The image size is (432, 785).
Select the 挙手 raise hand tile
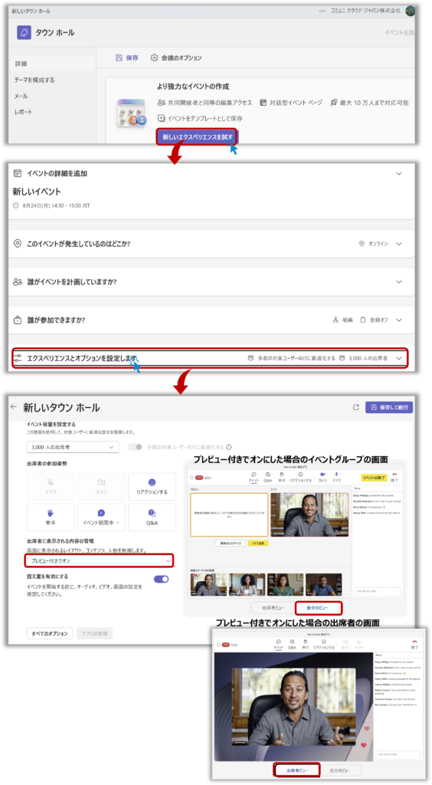[51, 517]
